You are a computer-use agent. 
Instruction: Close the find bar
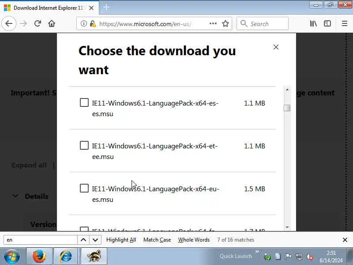(345, 240)
